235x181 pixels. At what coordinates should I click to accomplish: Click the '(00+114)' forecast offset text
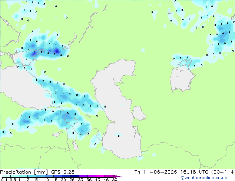point(223,172)
